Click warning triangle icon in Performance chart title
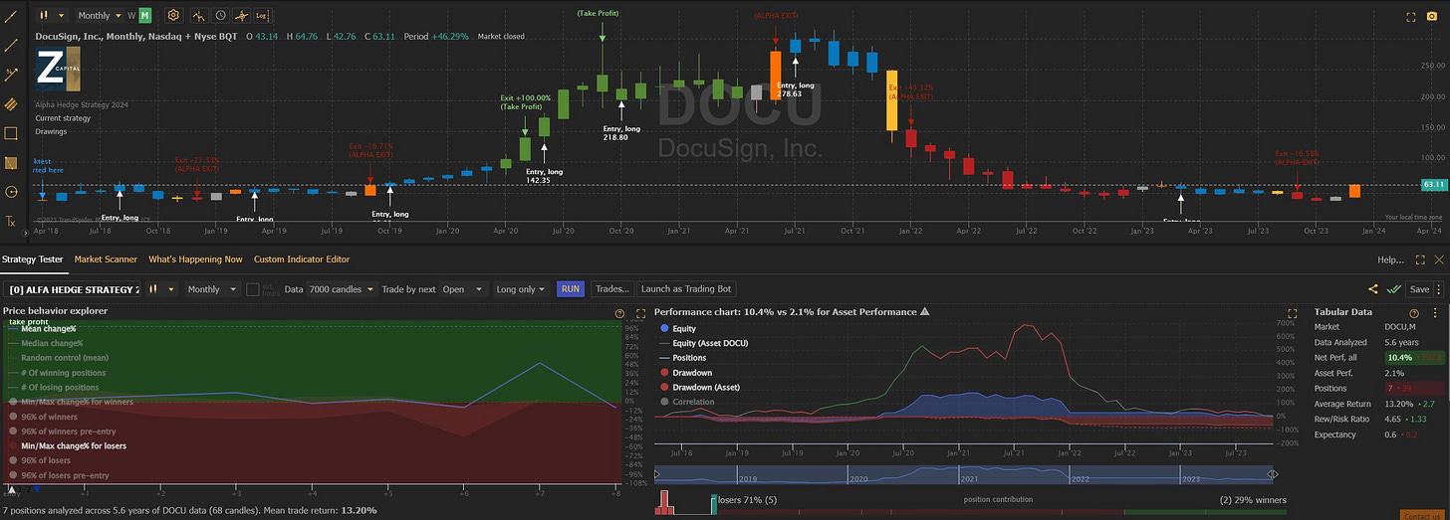Screen dimensions: 1450x520 (925, 312)
